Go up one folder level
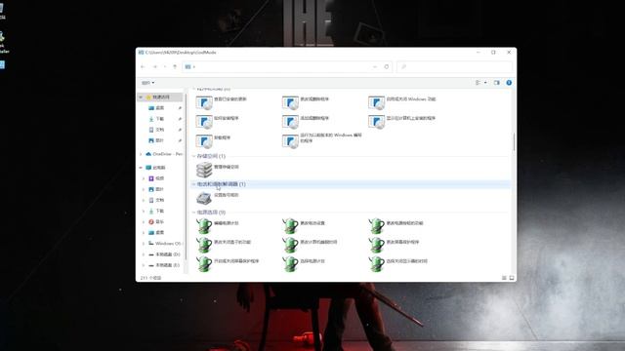The image size is (625, 351). click(x=175, y=67)
